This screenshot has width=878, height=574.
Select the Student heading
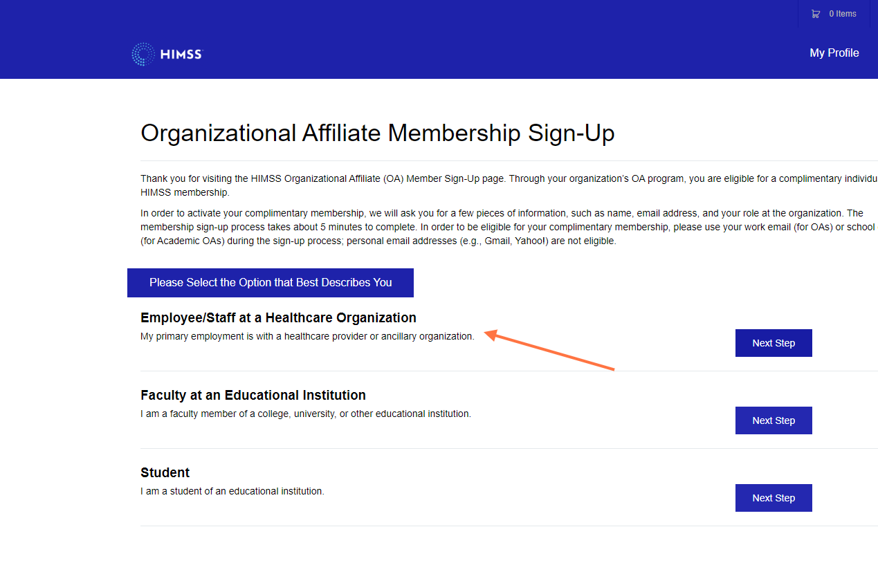pyautogui.click(x=165, y=473)
